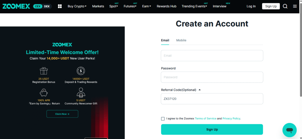Click the search magnifier icon
Screen dimensions: 302x139
[x=285, y=7]
